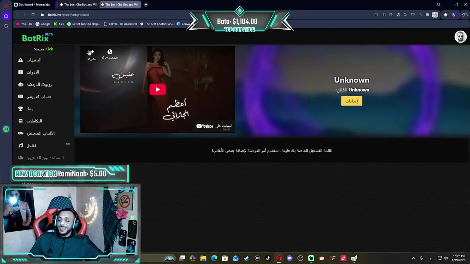Open وفاء loyalty sidebar item
The height and width of the screenshot is (264, 470).
click(30, 109)
